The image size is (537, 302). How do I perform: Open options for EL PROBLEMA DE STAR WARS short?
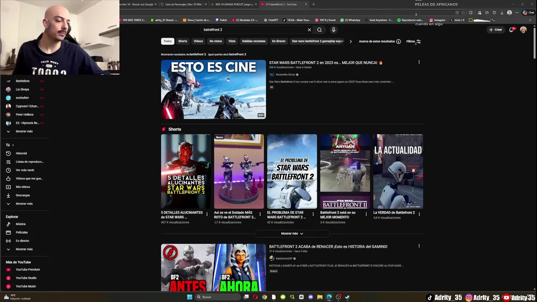pyautogui.click(x=313, y=214)
